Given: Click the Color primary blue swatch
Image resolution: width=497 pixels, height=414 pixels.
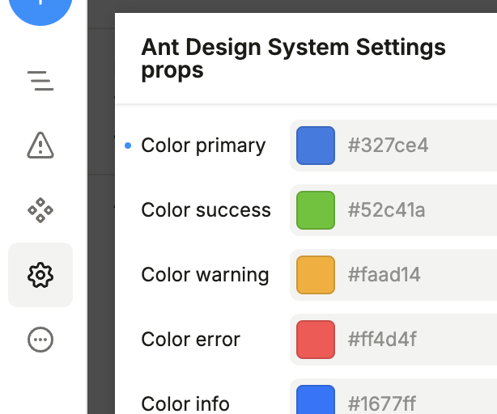Looking at the screenshot, I should (x=316, y=146).
